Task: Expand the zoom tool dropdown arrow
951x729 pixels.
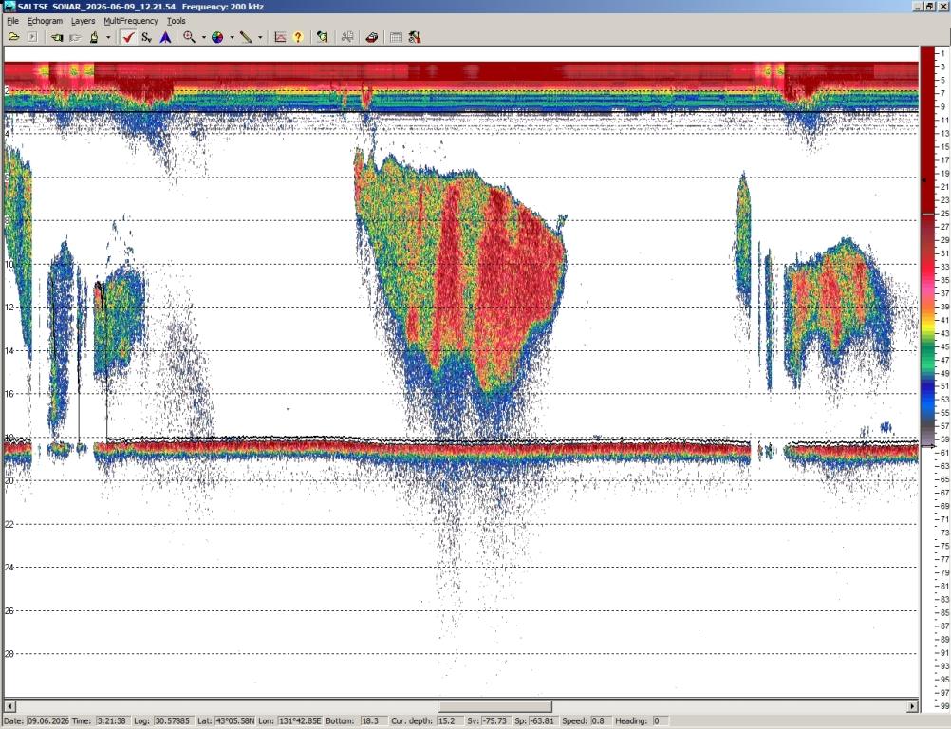Action: pos(203,37)
